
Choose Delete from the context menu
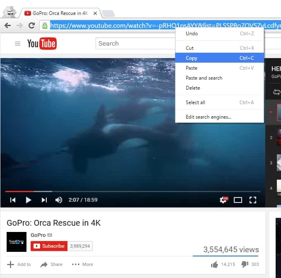[x=219, y=88]
